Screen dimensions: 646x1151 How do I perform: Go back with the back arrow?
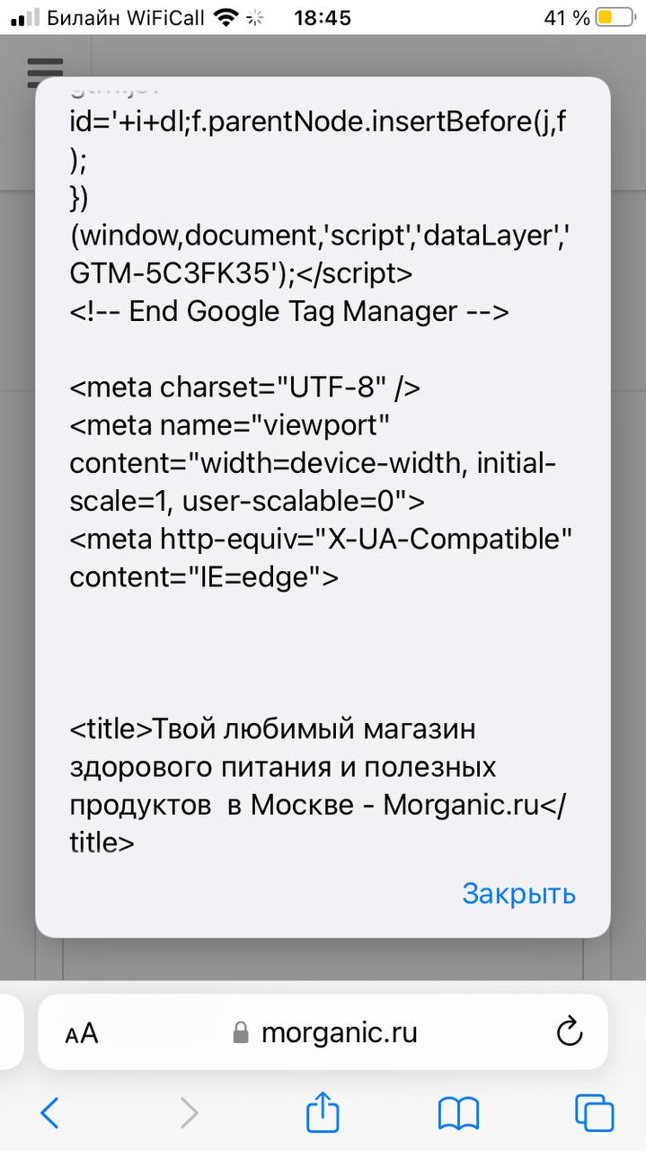50,1113
